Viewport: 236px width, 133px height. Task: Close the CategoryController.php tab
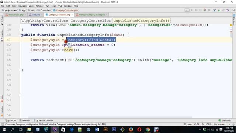[x=72, y=15]
